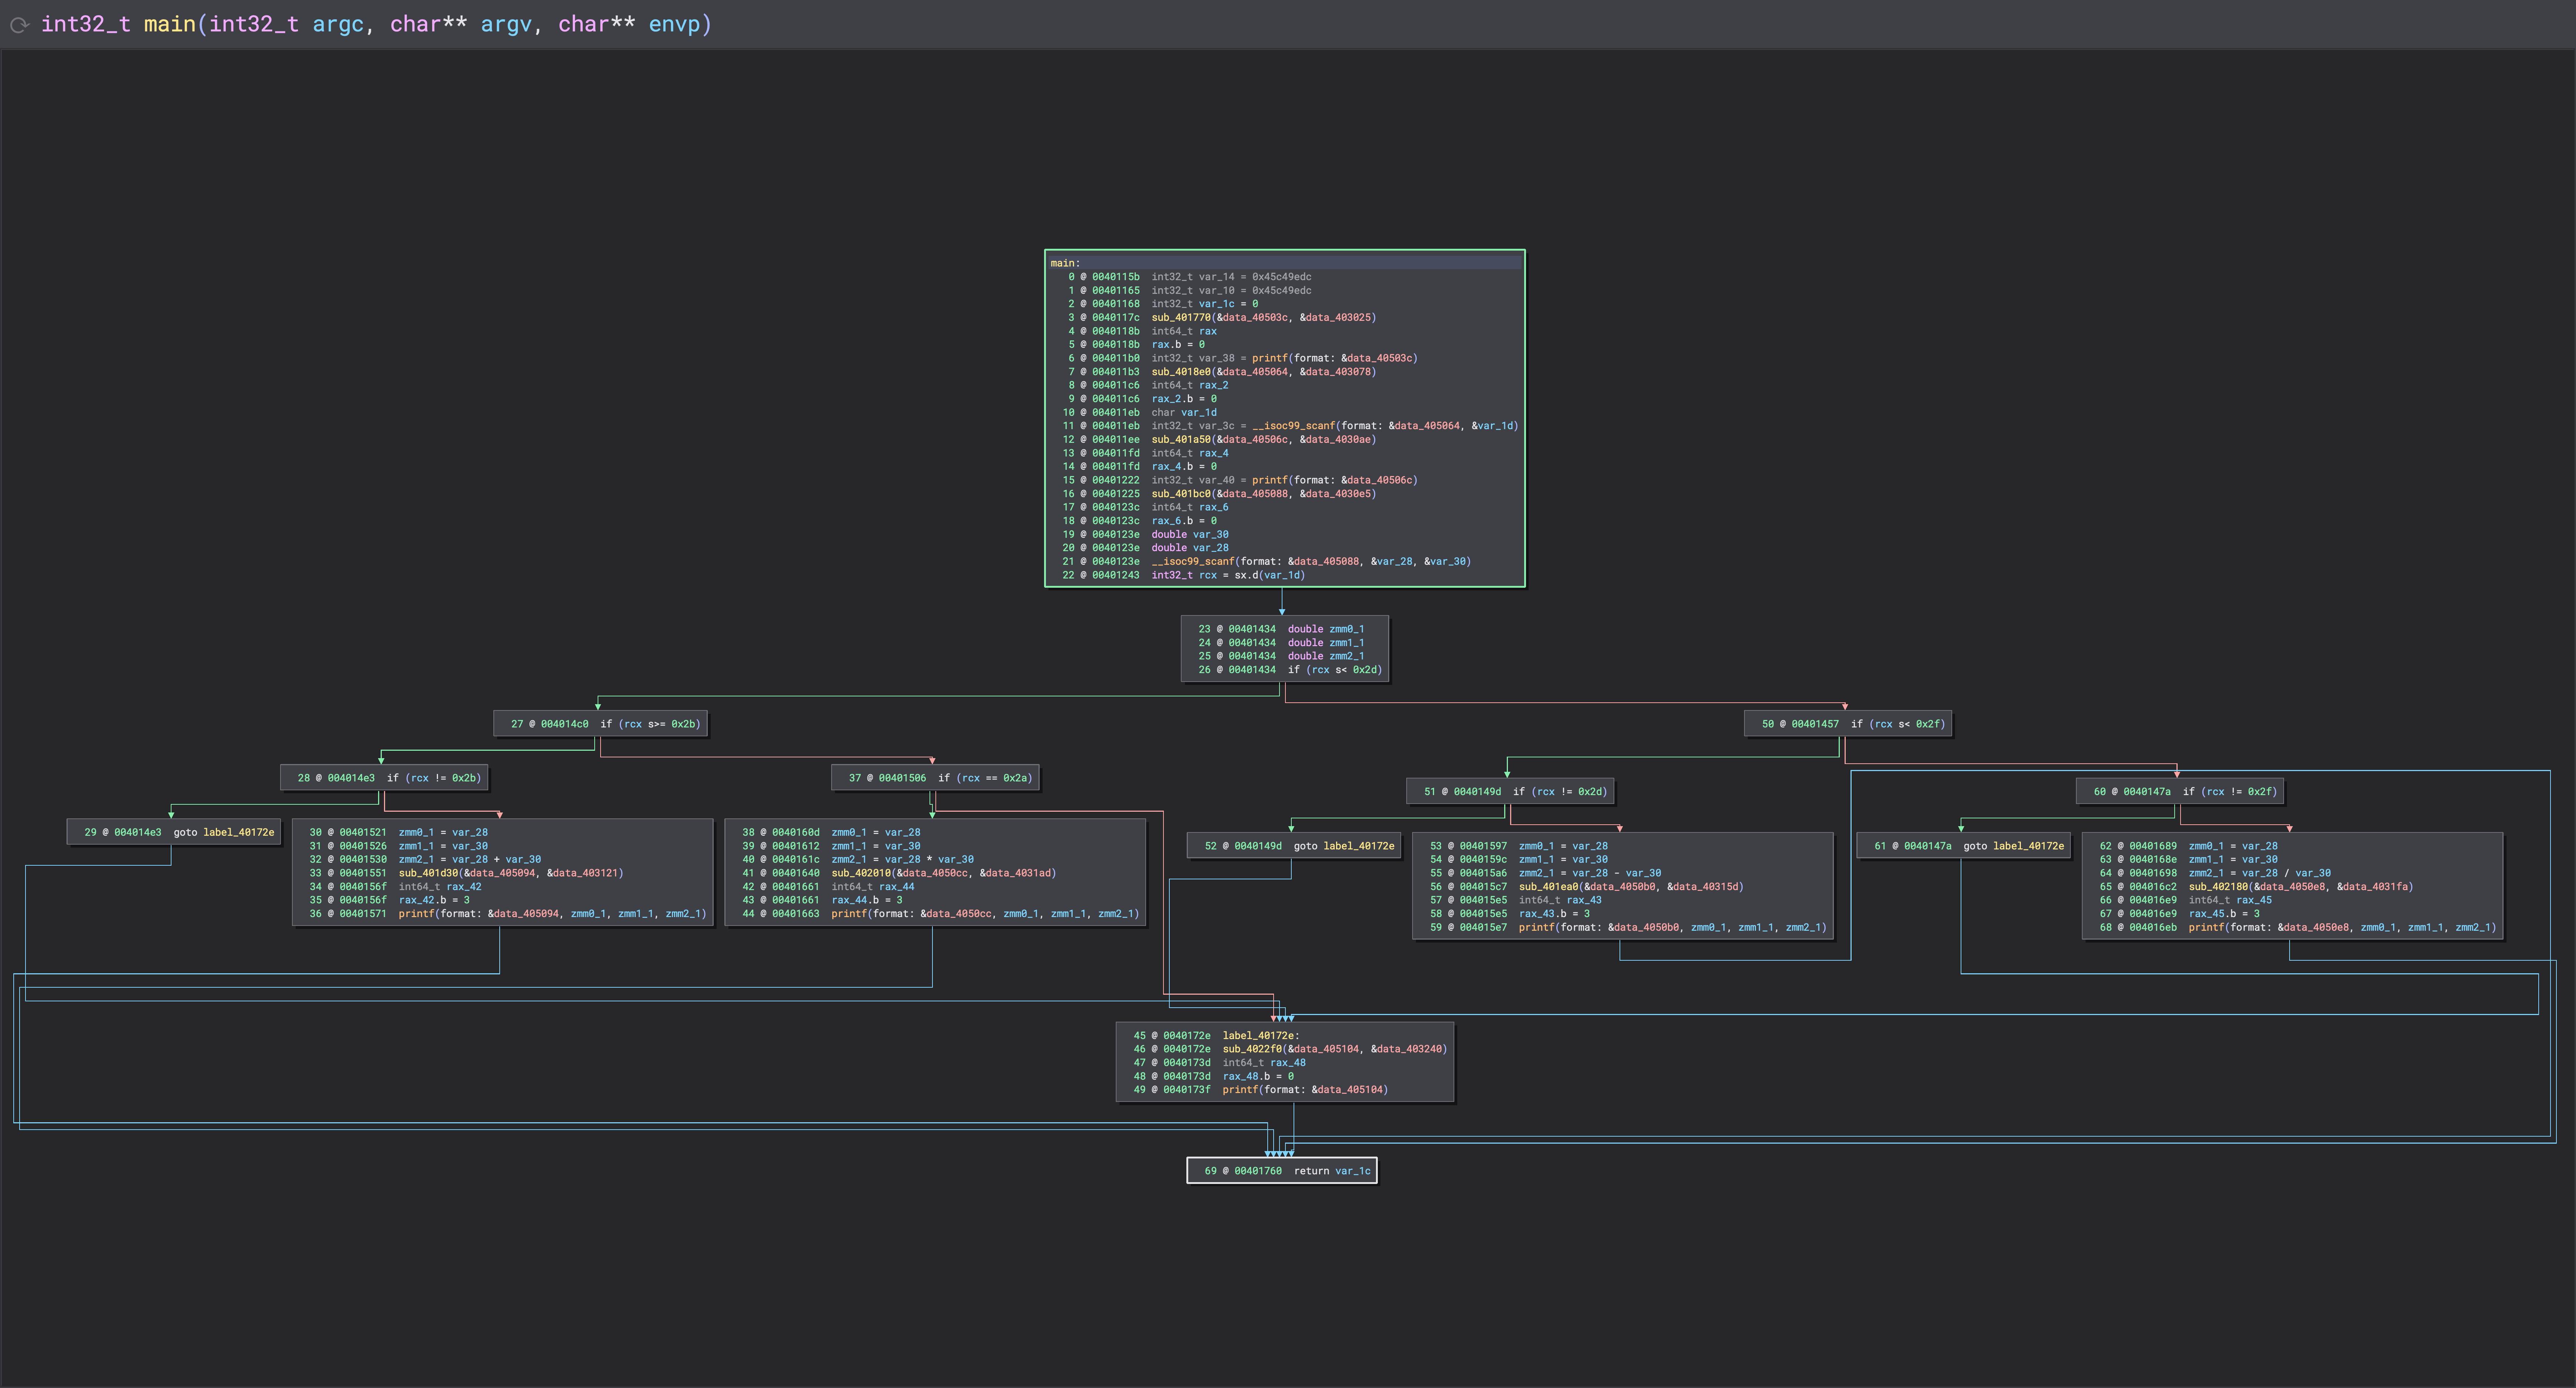Click 'rax.b = 0' on line 5
2576x1388 pixels.
[1177, 344]
